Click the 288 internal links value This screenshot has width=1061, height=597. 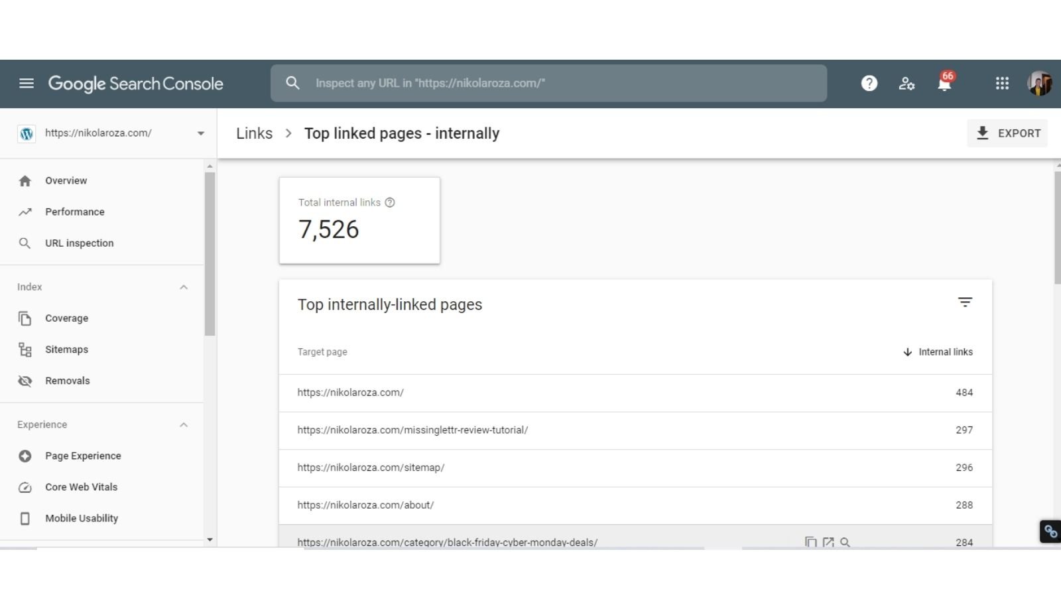(x=964, y=505)
